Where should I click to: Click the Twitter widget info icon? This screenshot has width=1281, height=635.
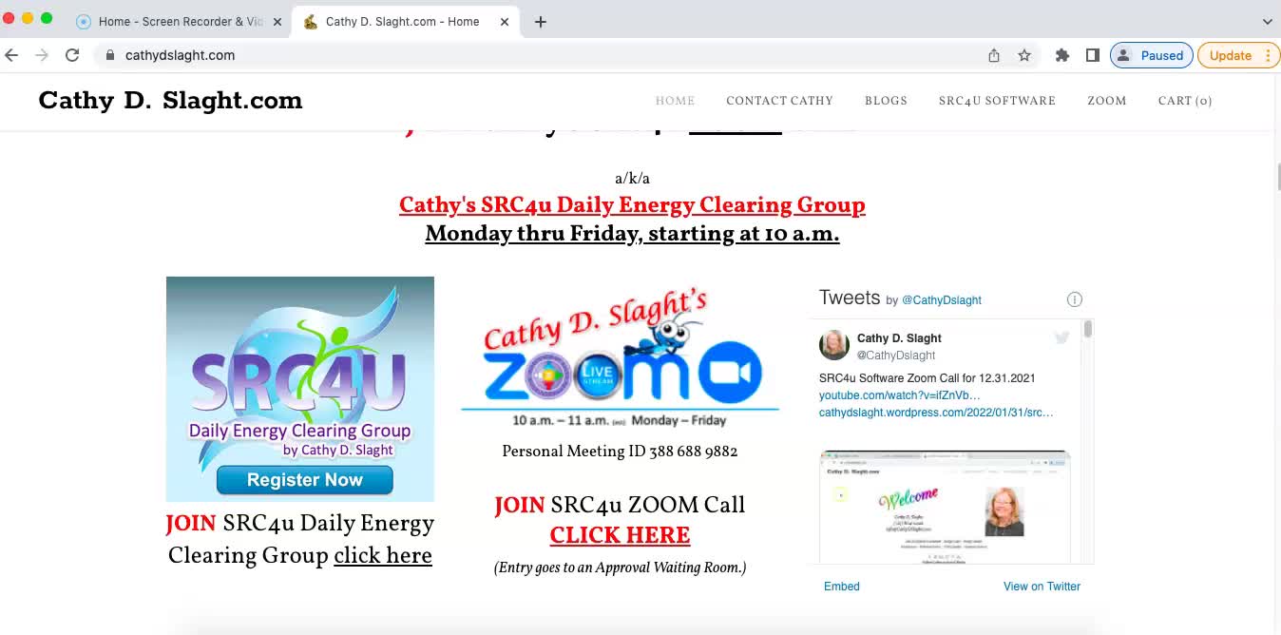tap(1075, 299)
